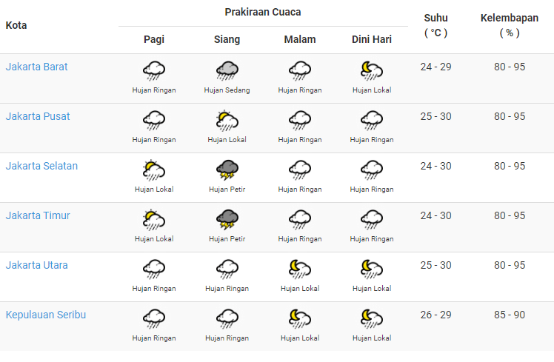Screen dimensions: 554x362
Task: Open the Jakarta Timur city link
Action: click(x=38, y=215)
